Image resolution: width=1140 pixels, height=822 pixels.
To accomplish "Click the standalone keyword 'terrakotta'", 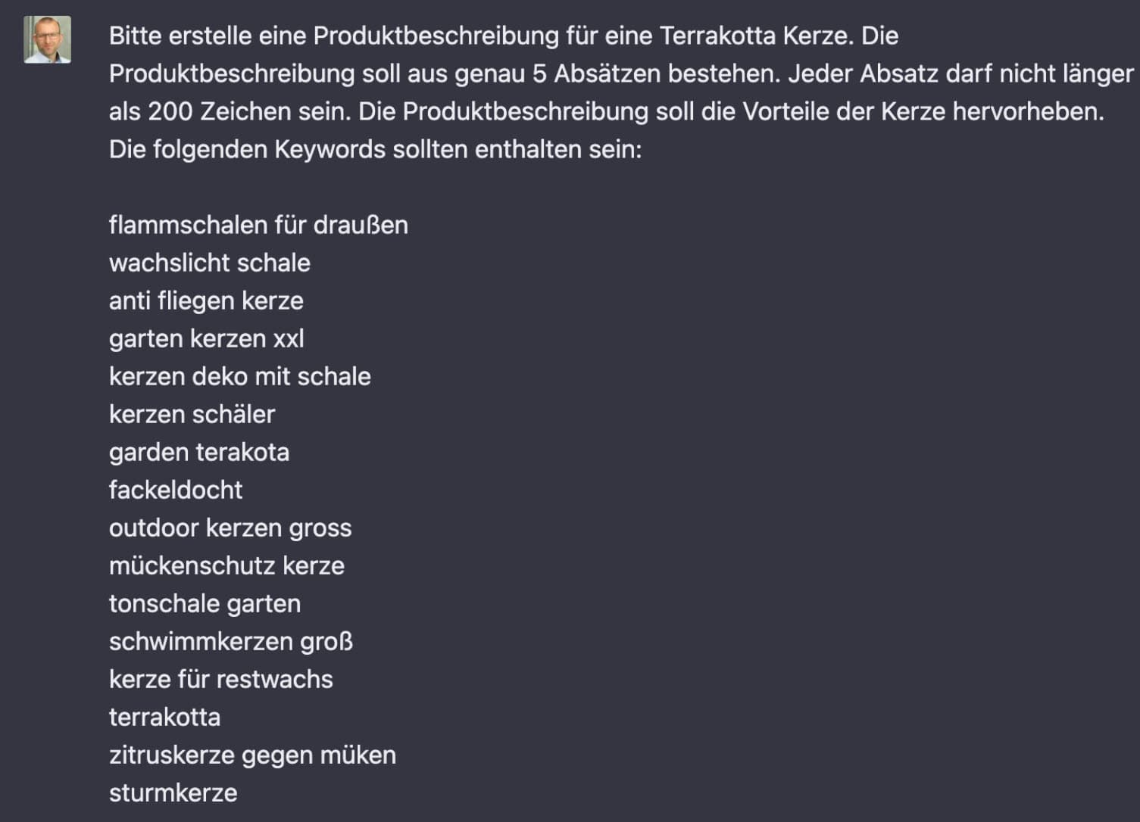I will tap(164, 717).
